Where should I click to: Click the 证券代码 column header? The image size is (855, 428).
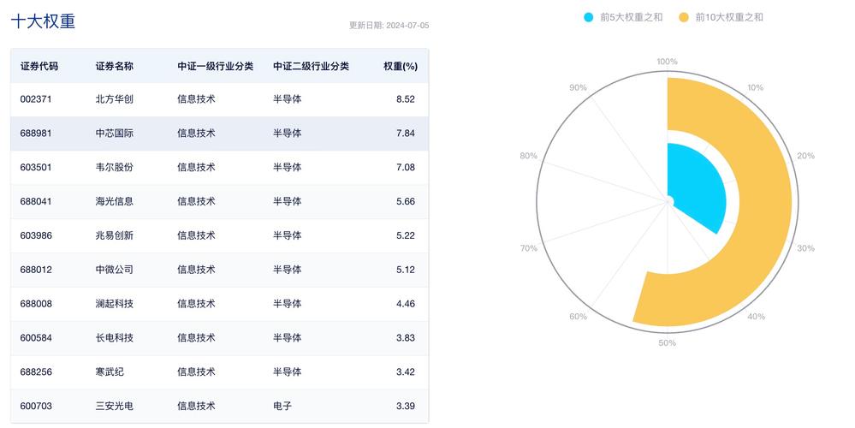(x=39, y=67)
